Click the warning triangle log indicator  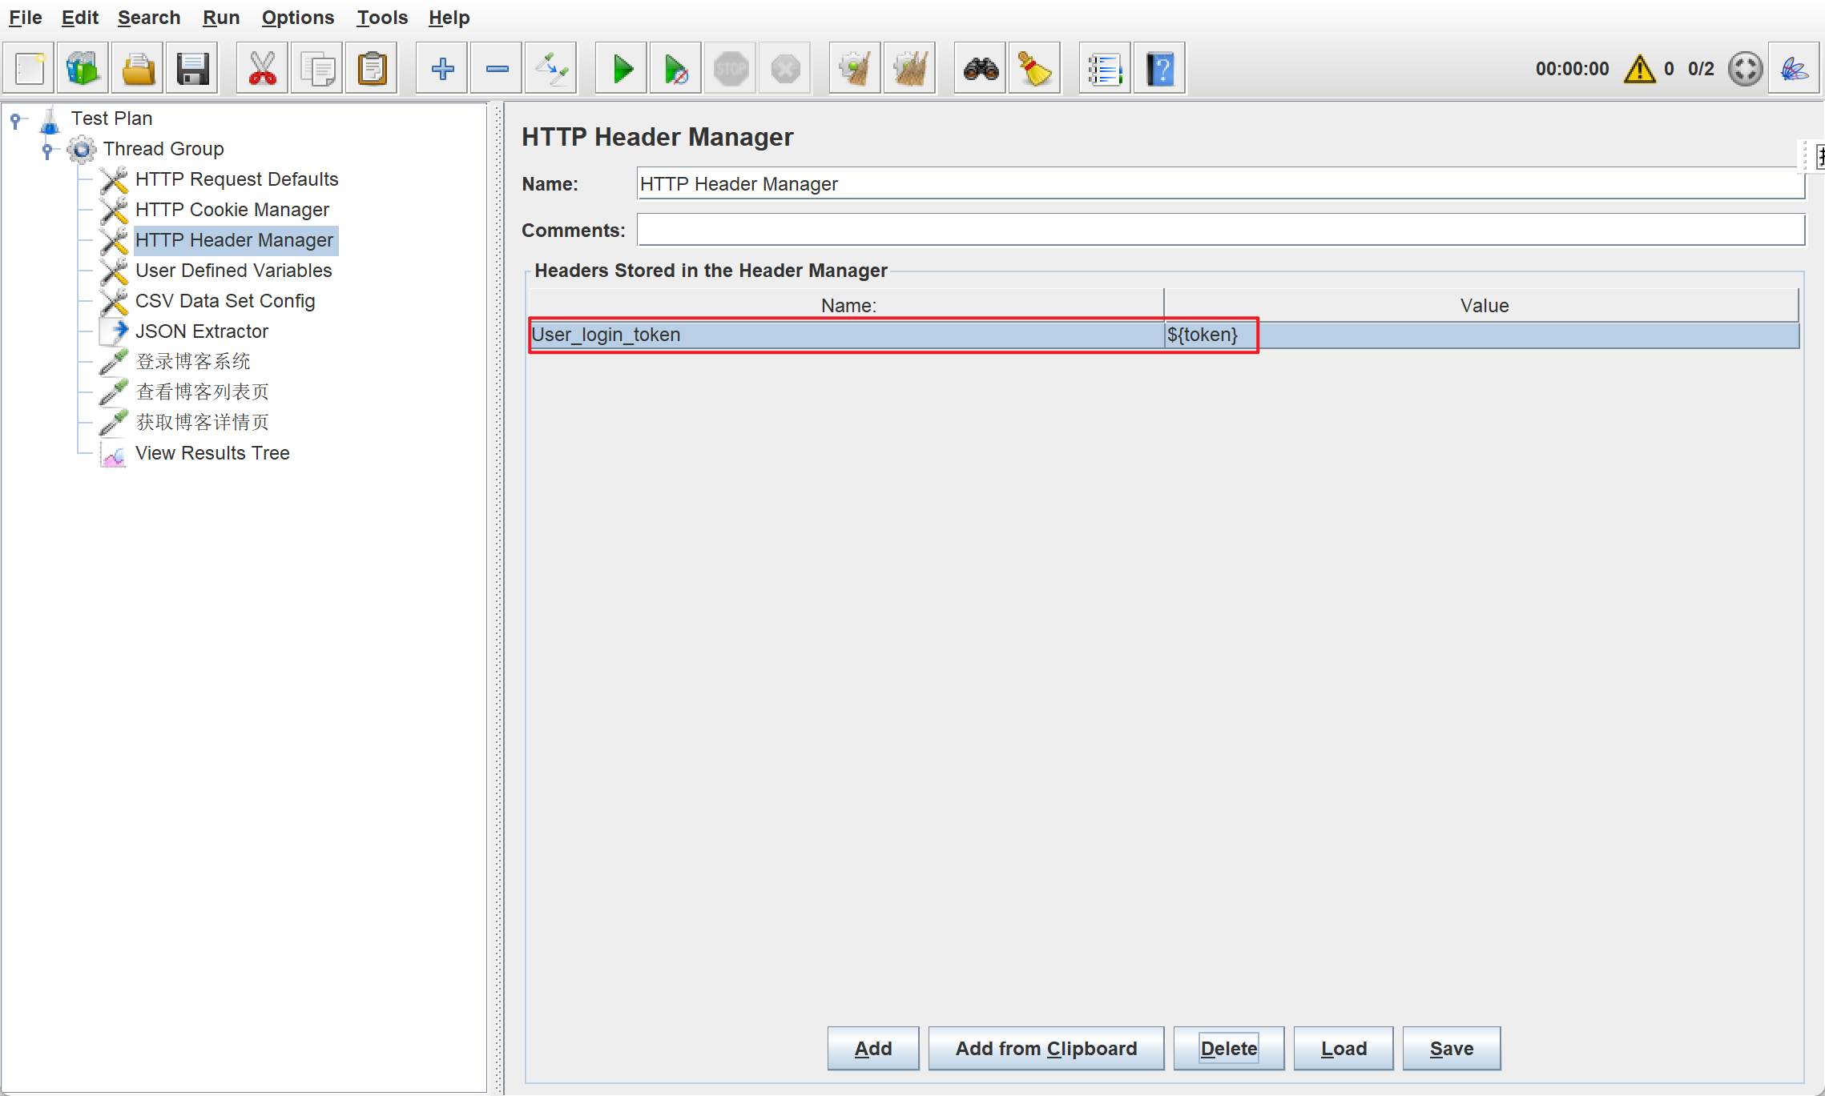tap(1639, 69)
